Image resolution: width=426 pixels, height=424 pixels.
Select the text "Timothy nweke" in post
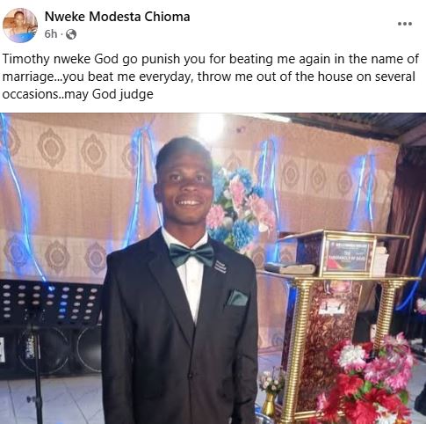click(47, 59)
